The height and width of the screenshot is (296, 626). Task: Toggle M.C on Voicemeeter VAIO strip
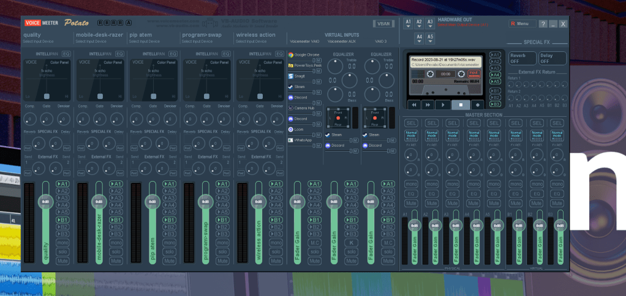pos(314,243)
